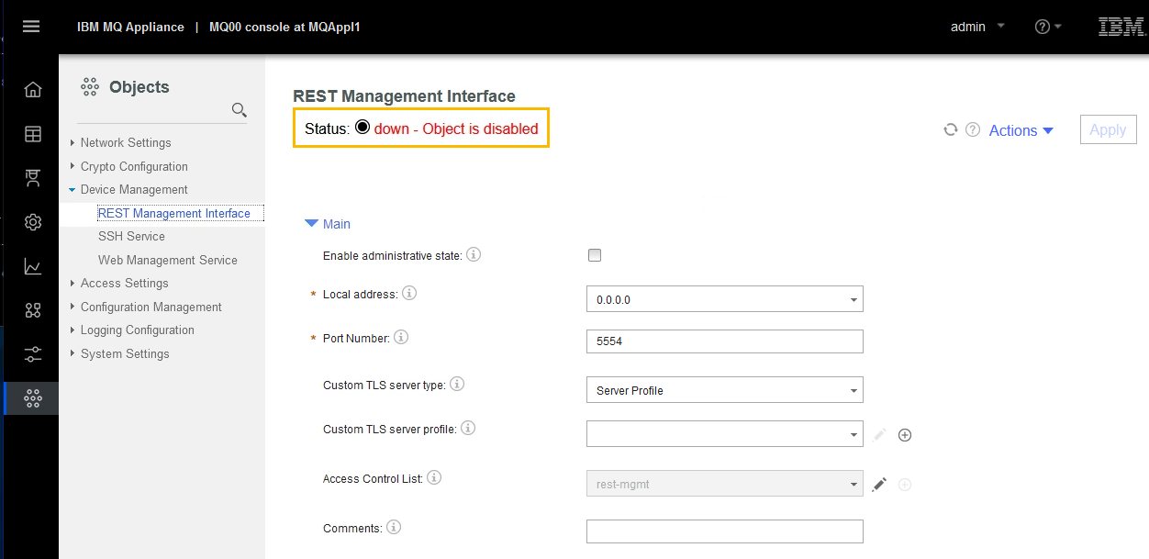
Task: Click the search magnifier in Objects panel
Action: 240,110
